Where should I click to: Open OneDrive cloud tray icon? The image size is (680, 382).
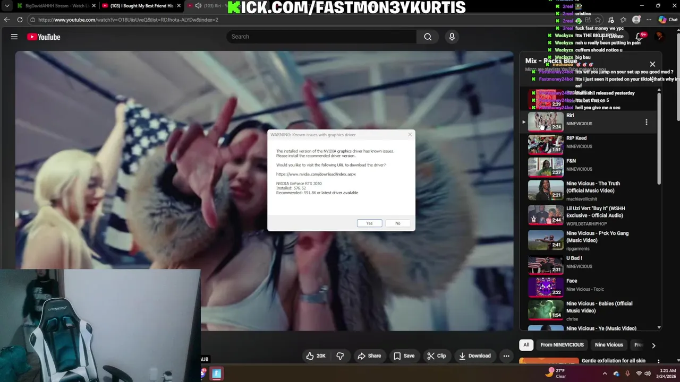616,374
